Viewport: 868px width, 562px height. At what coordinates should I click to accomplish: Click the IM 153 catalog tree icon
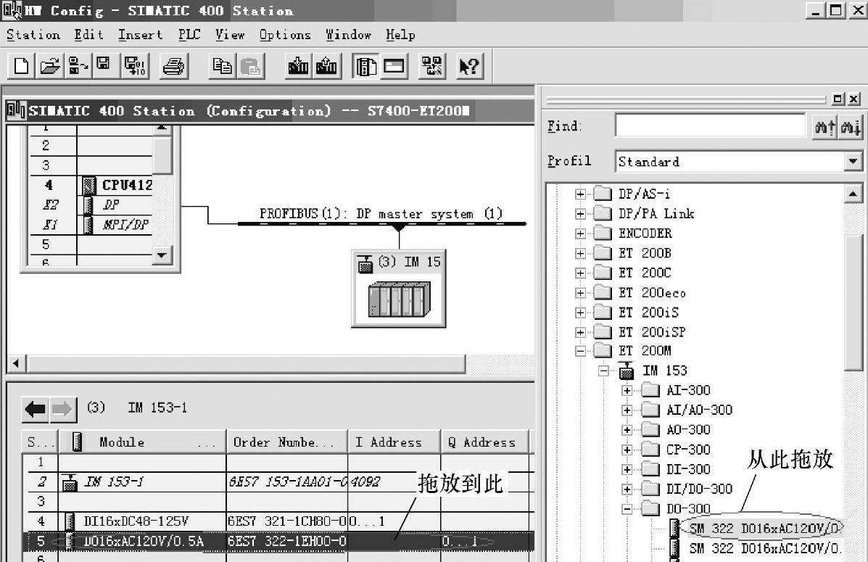[x=626, y=371]
